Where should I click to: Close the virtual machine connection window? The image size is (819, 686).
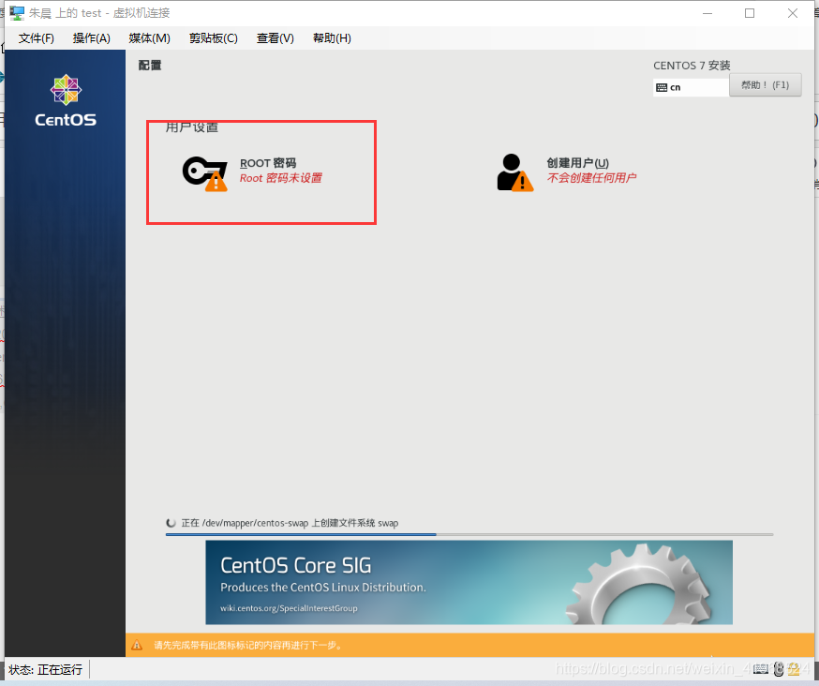793,13
